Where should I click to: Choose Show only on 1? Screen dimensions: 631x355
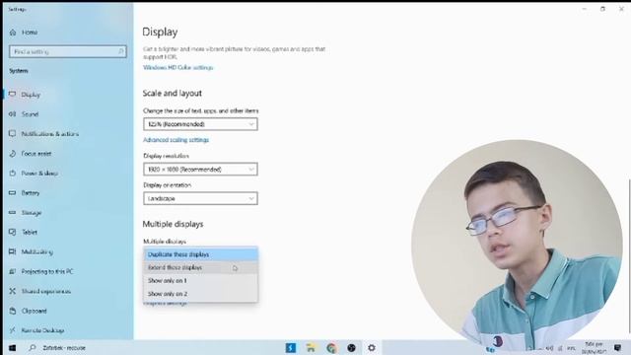200,280
